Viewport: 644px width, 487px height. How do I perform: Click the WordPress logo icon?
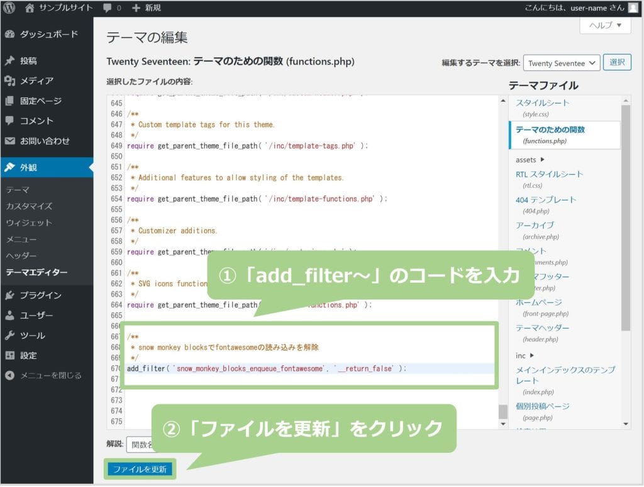tap(9, 8)
